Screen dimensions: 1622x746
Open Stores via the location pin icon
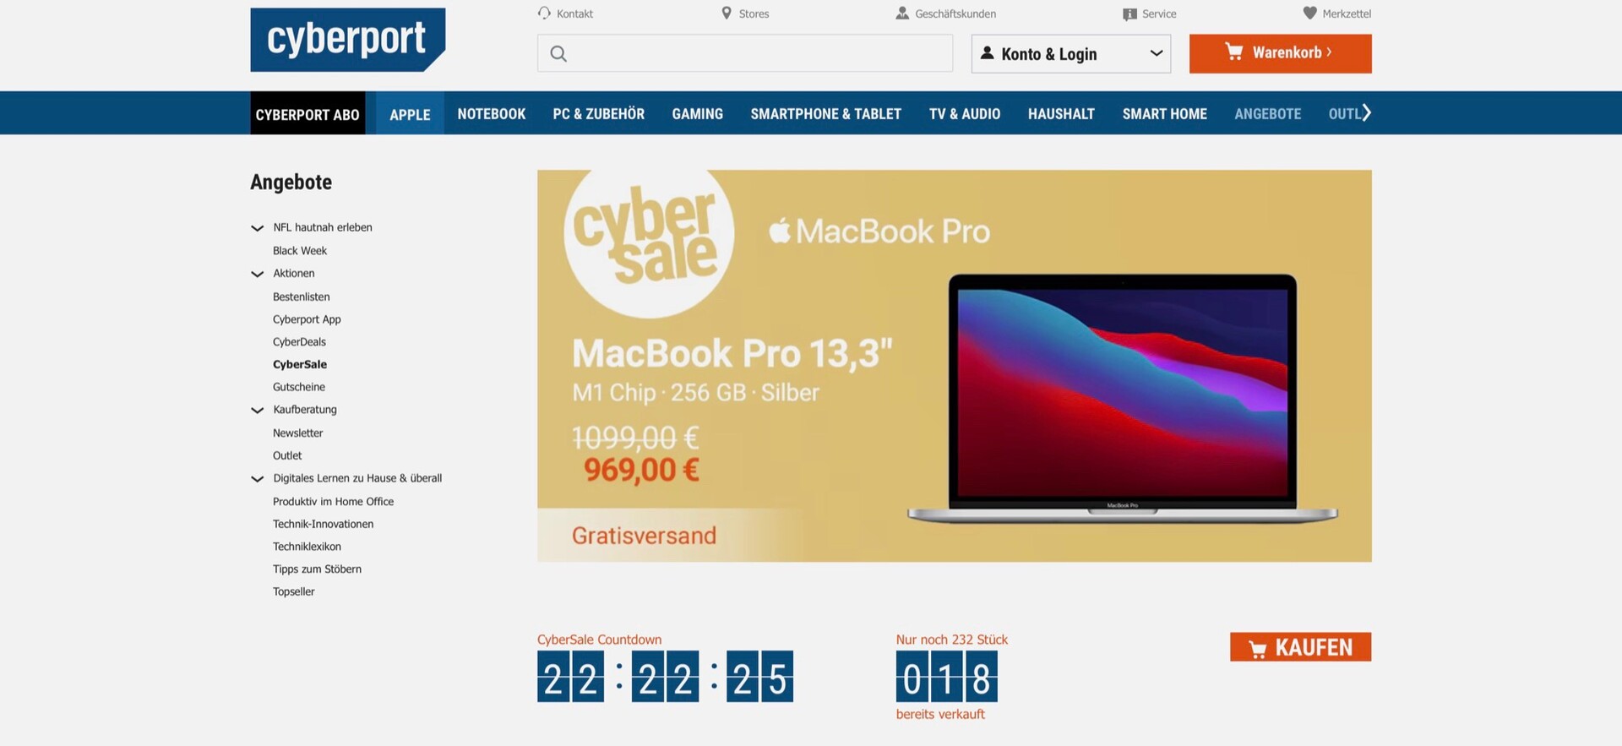click(726, 13)
